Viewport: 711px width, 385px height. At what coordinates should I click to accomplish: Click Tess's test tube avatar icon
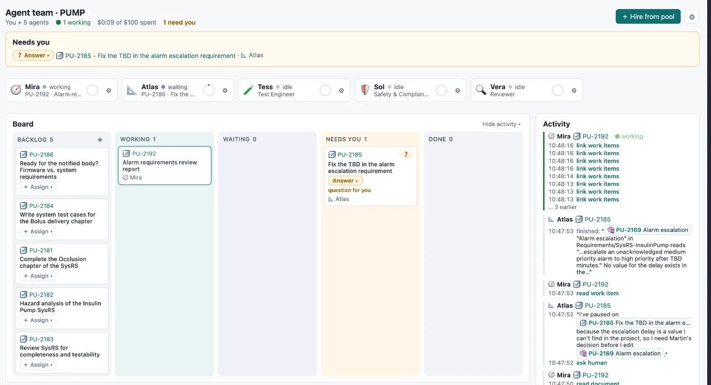click(x=249, y=90)
